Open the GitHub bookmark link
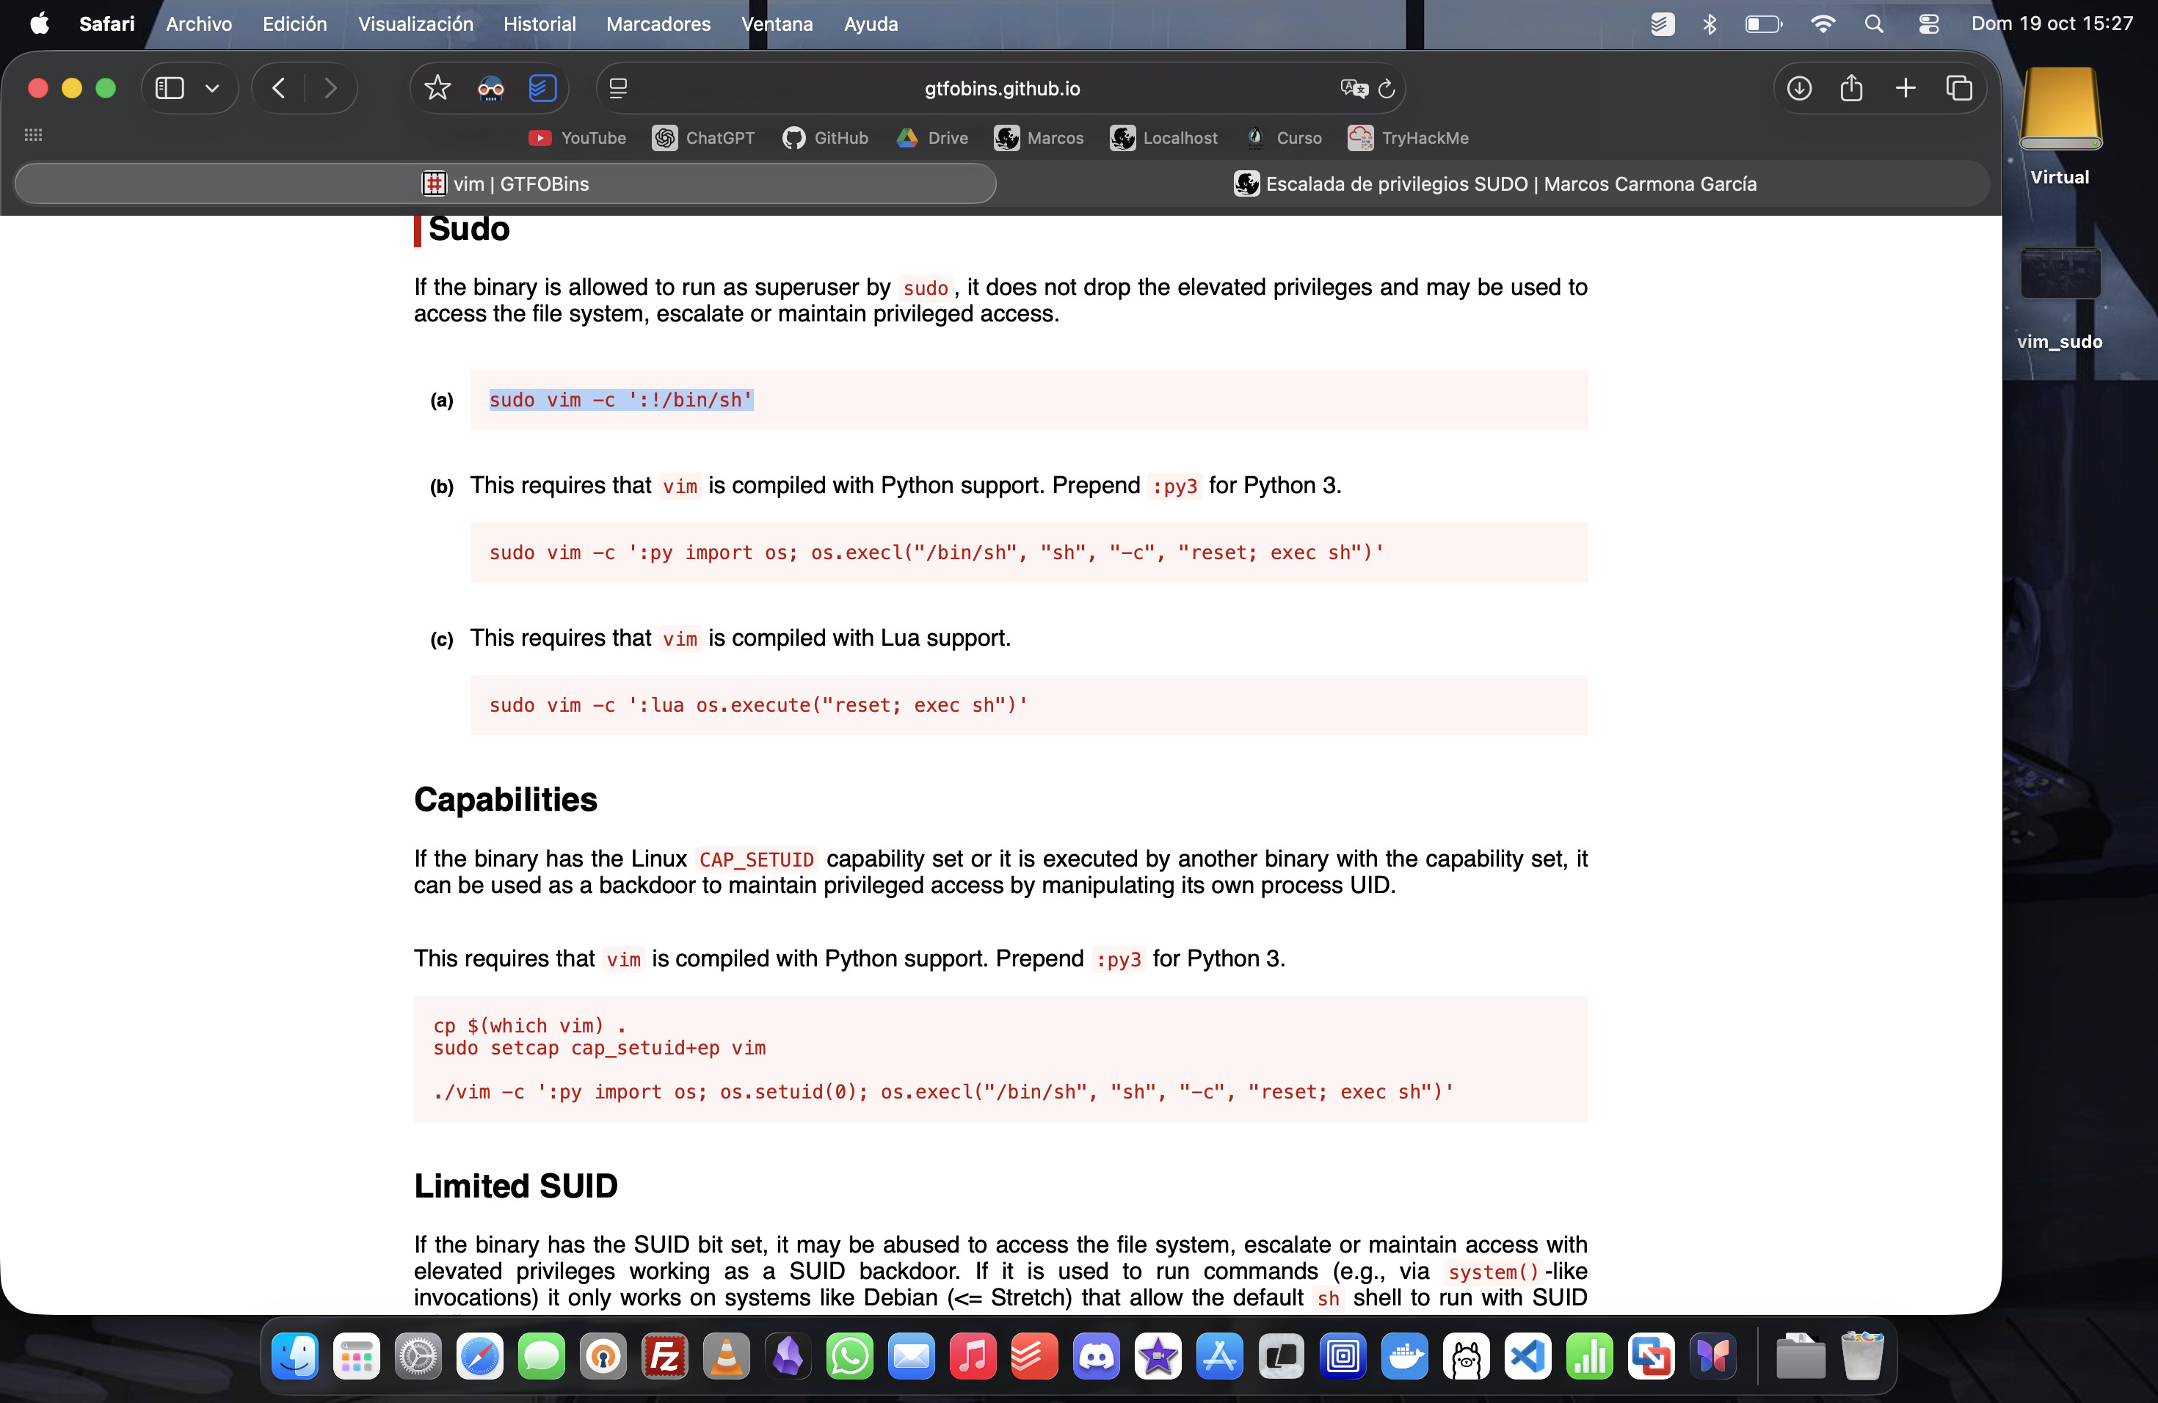 point(825,138)
